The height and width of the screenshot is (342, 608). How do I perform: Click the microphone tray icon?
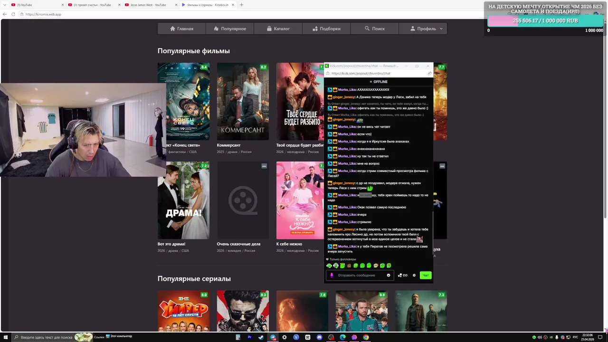click(557, 337)
